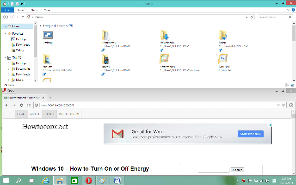The height and width of the screenshot is (185, 296).
Task: Switch to Opera from the taskbar
Action: (88, 180)
